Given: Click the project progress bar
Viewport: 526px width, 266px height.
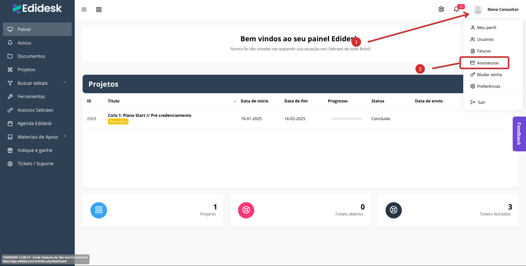Looking at the screenshot, I should 346,119.
